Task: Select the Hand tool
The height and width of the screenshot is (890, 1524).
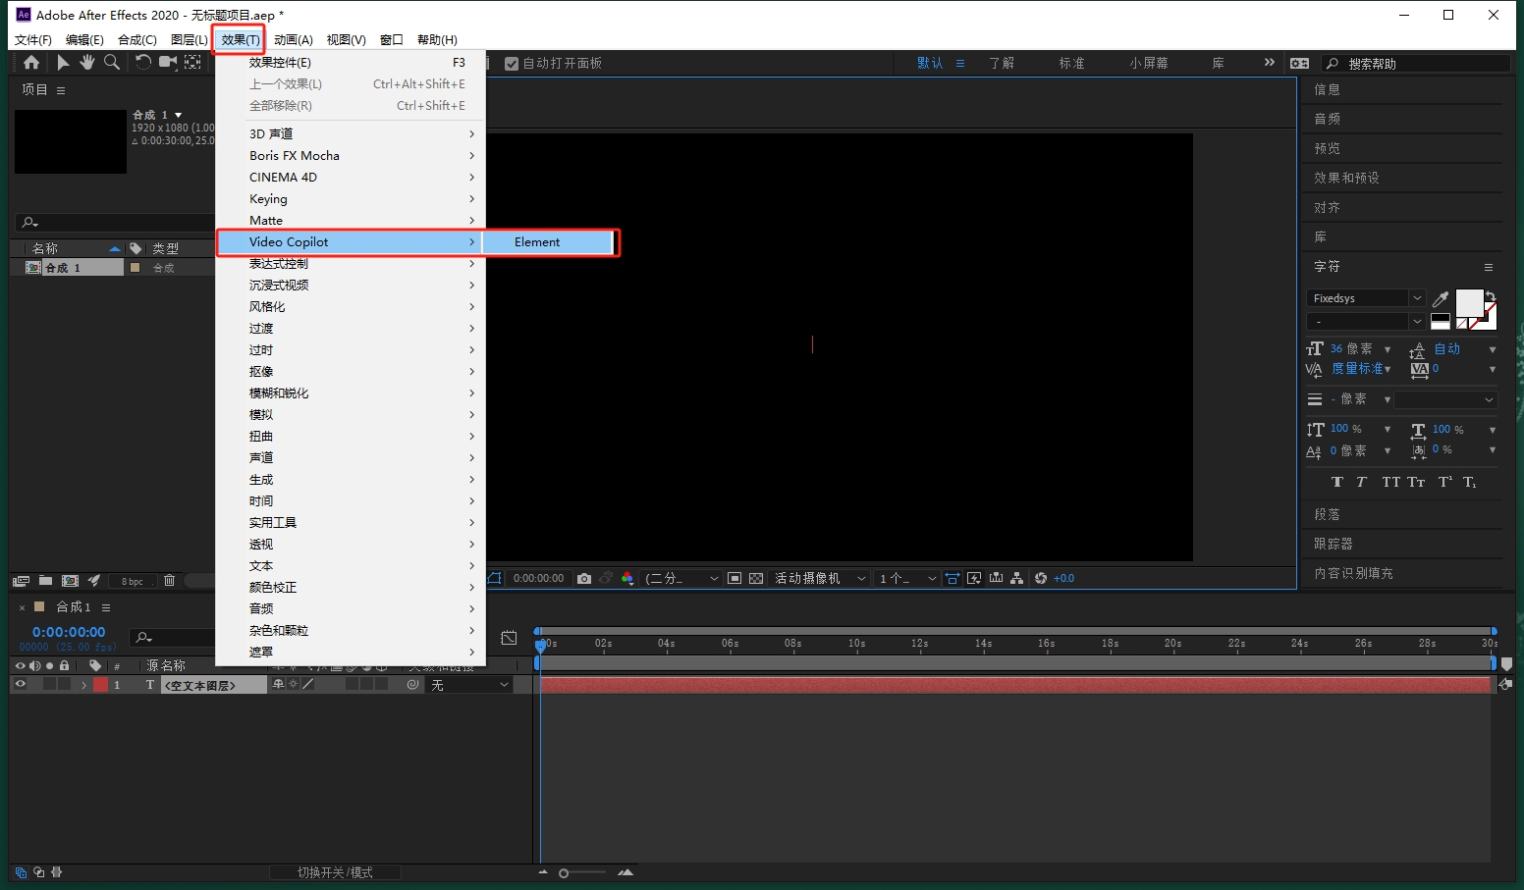Action: [x=87, y=63]
